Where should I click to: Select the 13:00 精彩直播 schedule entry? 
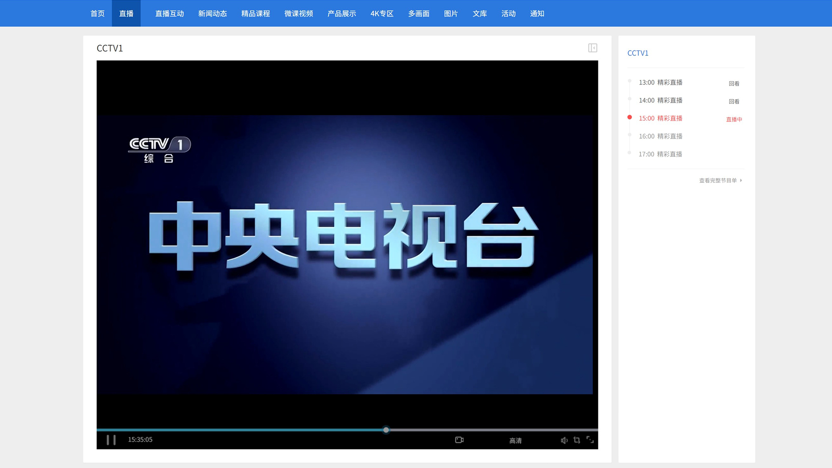pyautogui.click(x=660, y=82)
